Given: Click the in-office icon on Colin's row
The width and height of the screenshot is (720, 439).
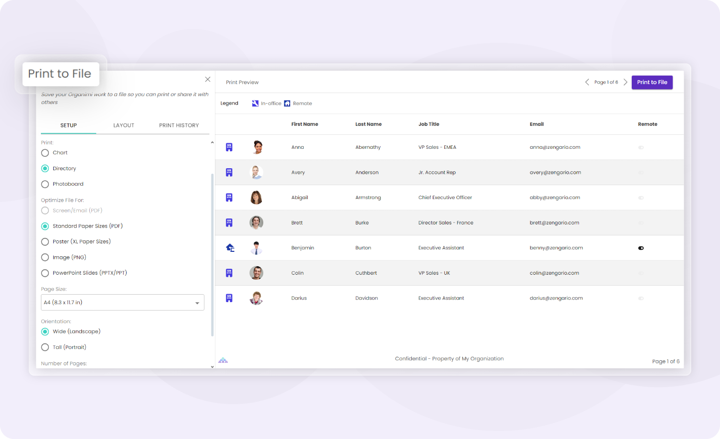Looking at the screenshot, I should click(x=229, y=273).
